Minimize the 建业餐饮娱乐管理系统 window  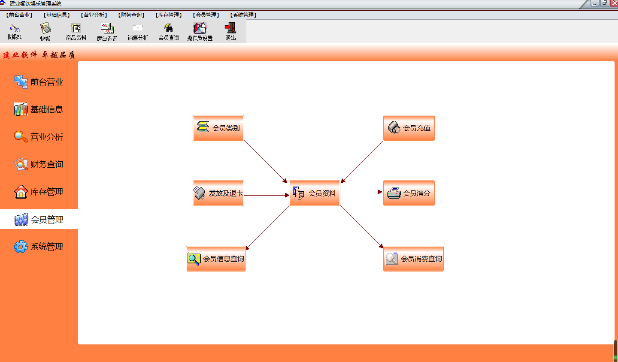click(x=595, y=3)
